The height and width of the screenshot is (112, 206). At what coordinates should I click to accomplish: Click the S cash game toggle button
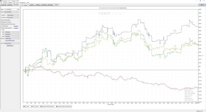[22, 5]
